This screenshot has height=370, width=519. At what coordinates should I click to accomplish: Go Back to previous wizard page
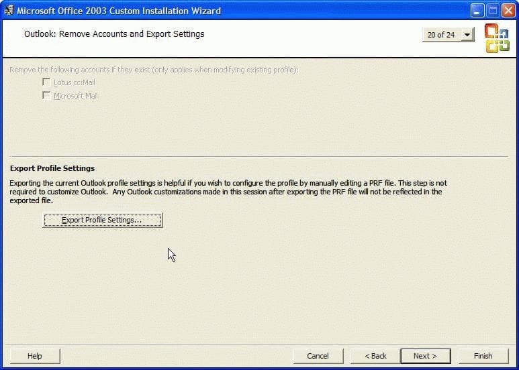[x=375, y=356]
